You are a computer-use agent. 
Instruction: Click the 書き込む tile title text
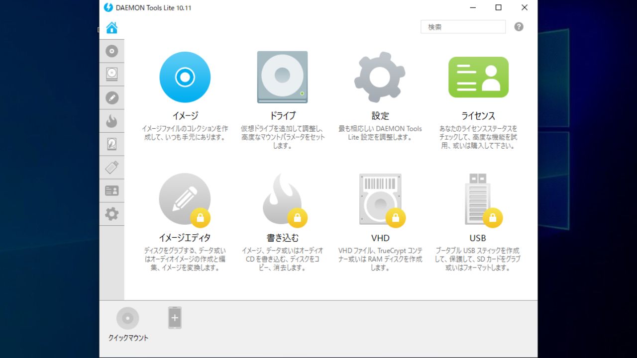tap(282, 238)
